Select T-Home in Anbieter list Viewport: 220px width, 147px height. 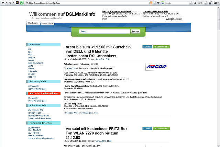(31, 69)
